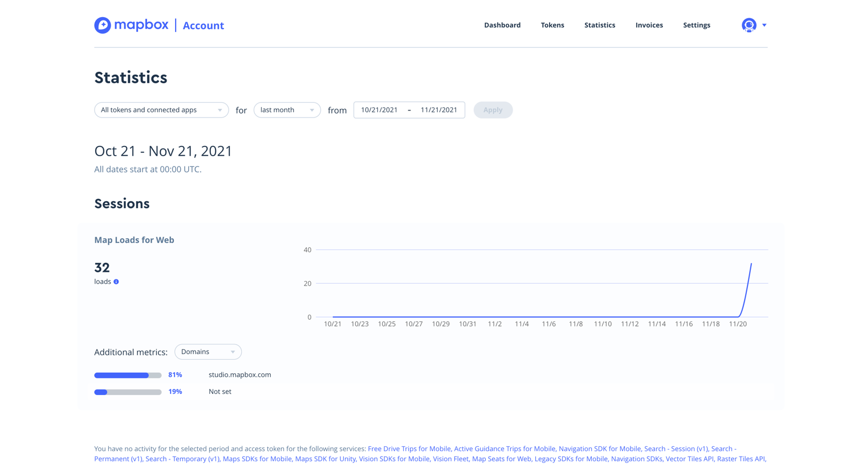The width and height of the screenshot is (862, 464).
Task: Open Navigation SDK for Mobile link
Action: 600,449
